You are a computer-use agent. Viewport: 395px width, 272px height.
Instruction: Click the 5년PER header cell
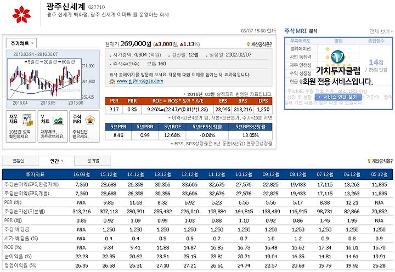coord(118,127)
